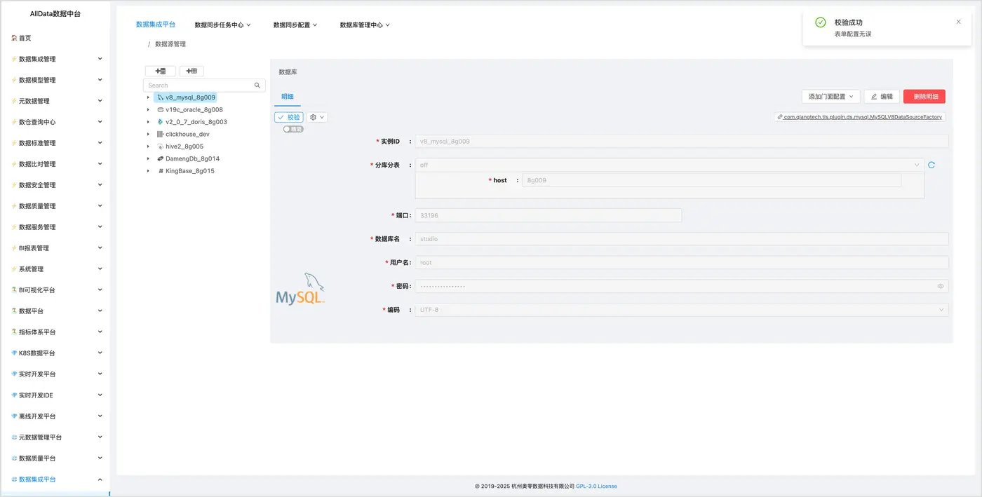982x497 pixels.
Task: Click the 密码 password field
Action: pos(682,286)
